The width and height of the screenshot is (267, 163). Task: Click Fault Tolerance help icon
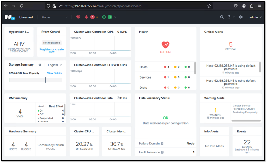[x=162, y=152]
